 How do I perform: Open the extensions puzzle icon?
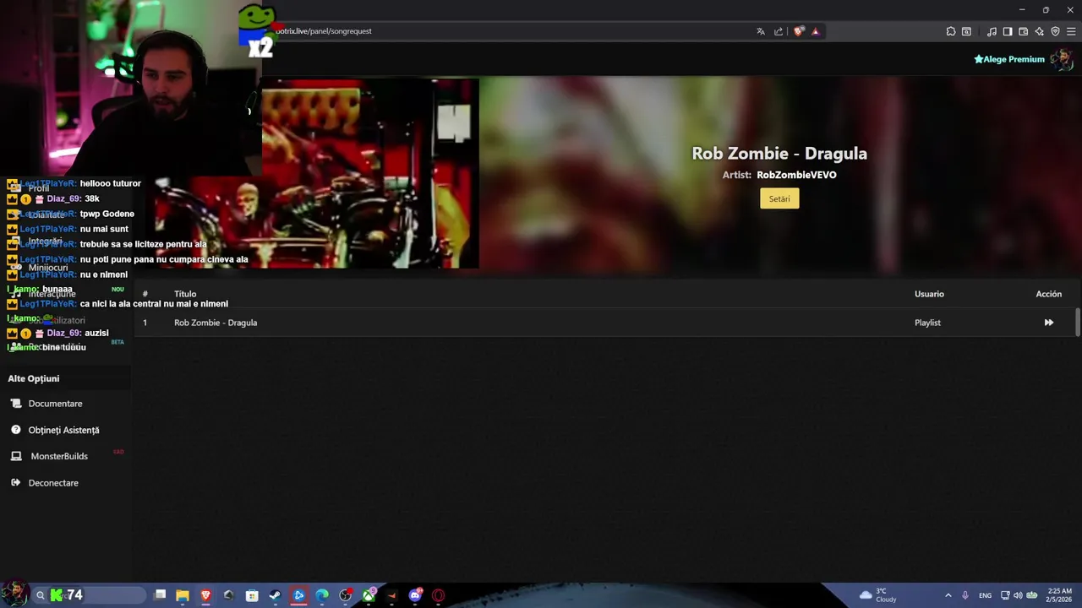pos(951,31)
